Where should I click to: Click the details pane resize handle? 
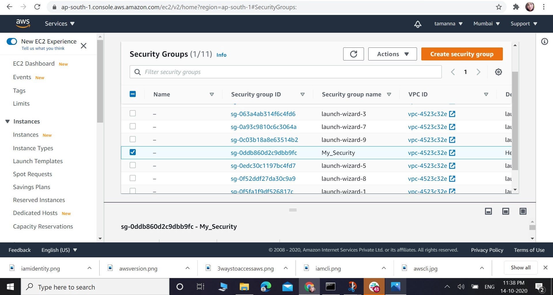pos(293,210)
